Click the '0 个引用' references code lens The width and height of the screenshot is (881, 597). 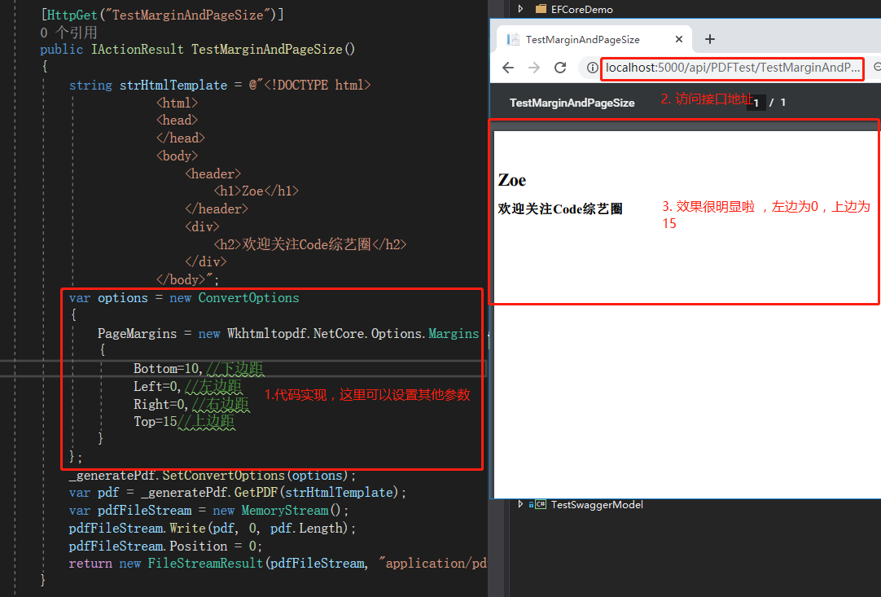point(68,33)
